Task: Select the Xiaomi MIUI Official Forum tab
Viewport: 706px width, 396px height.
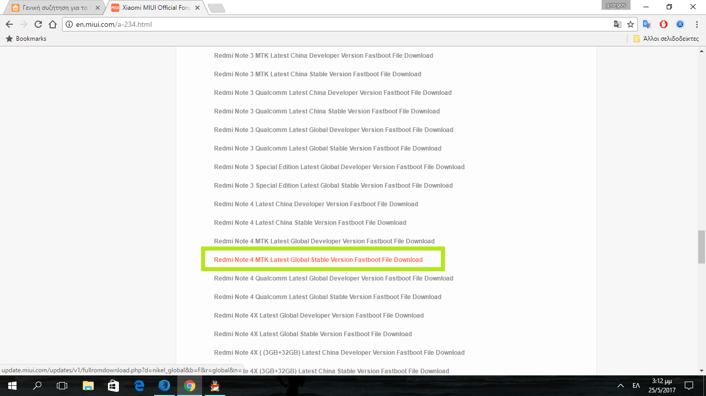Action: tap(155, 8)
